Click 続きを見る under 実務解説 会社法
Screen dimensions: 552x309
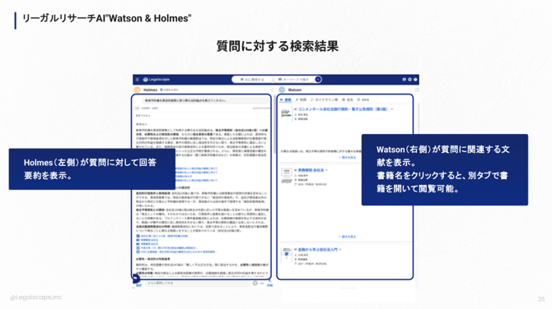pos(347,237)
